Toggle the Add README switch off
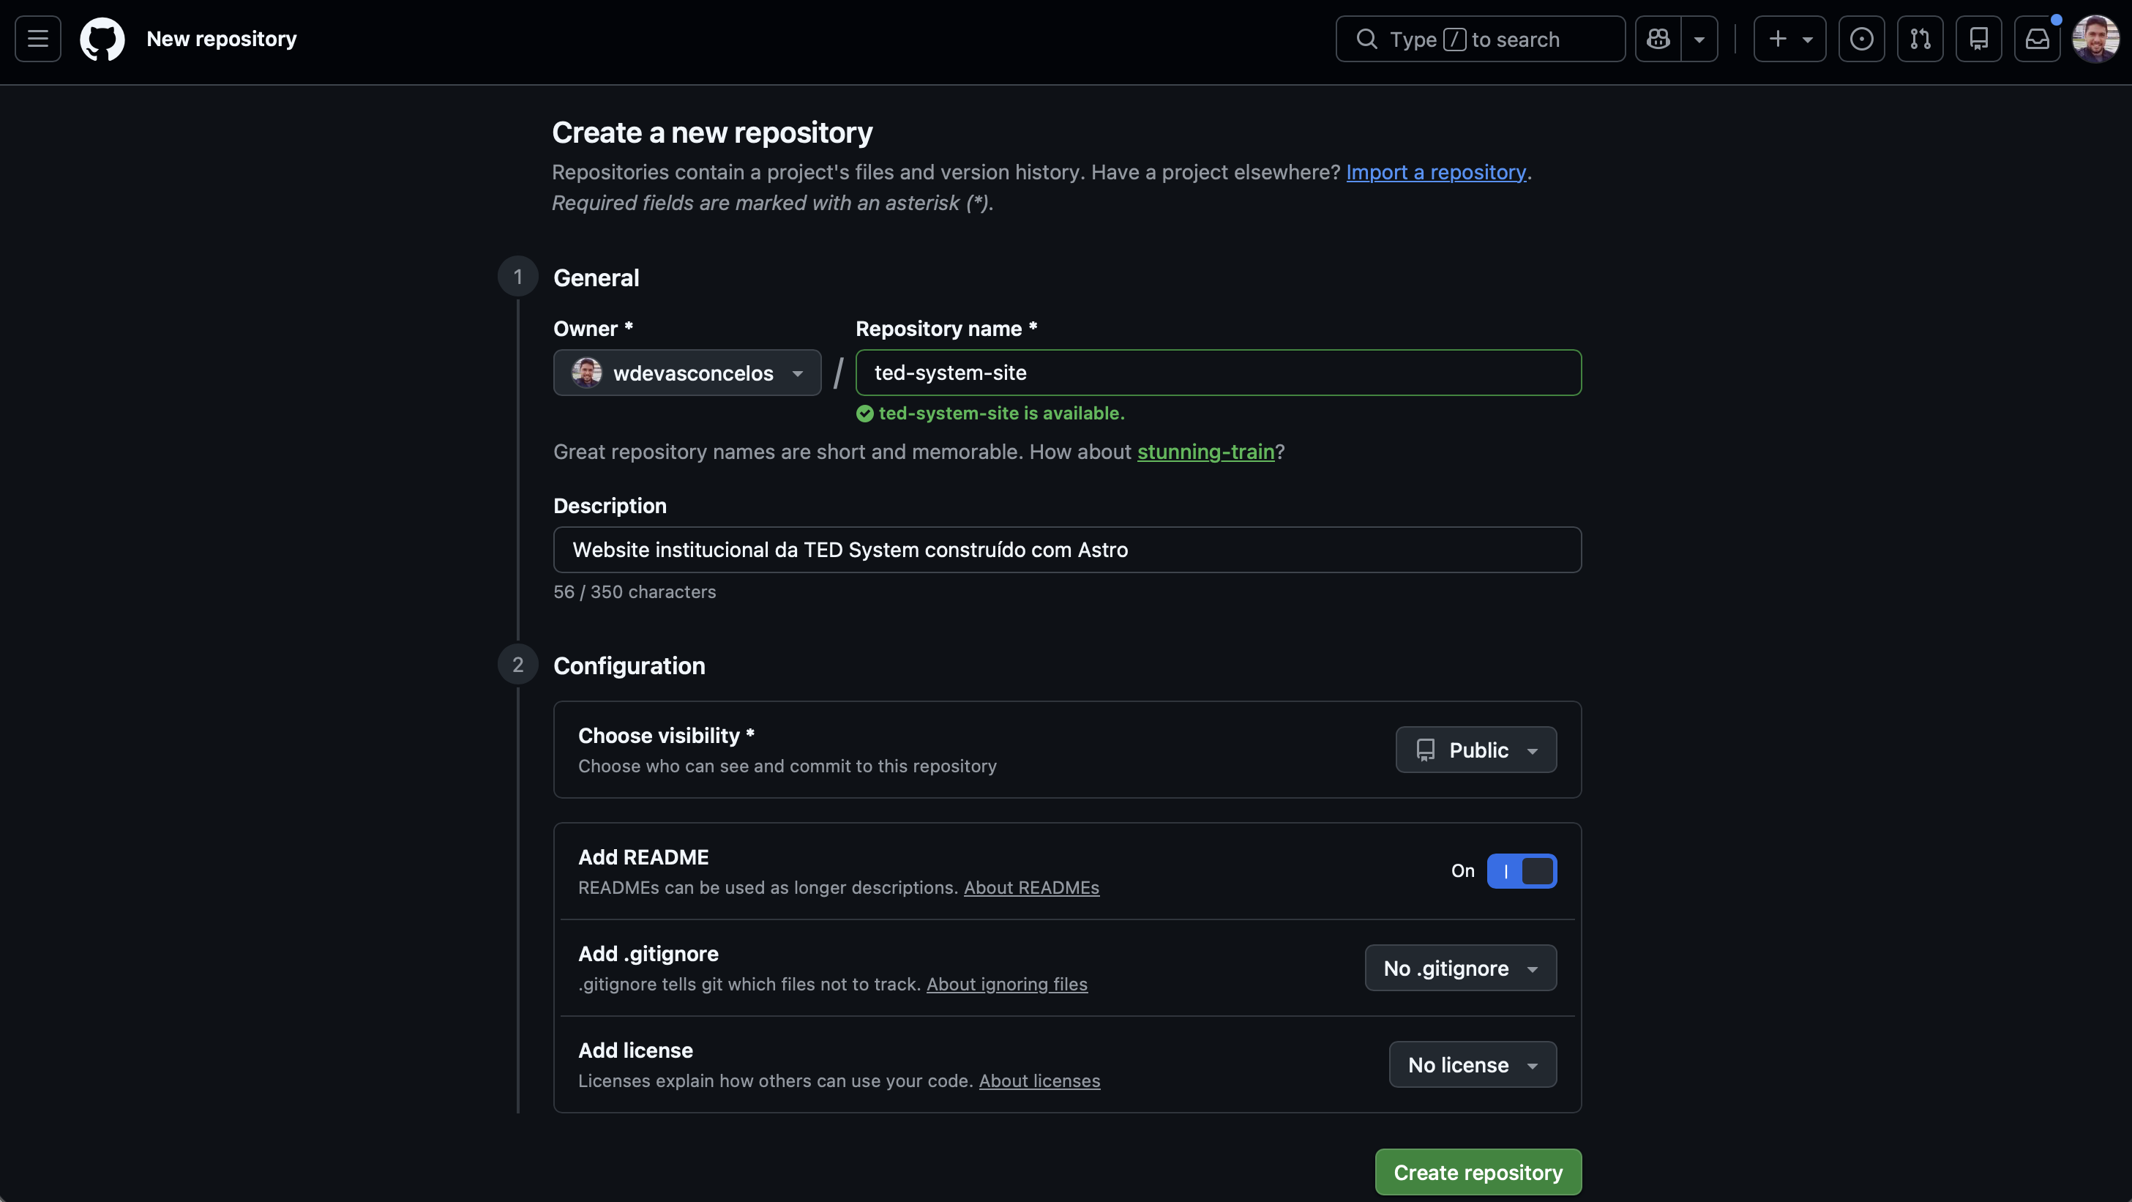Viewport: 2132px width, 1202px height. click(x=1521, y=871)
